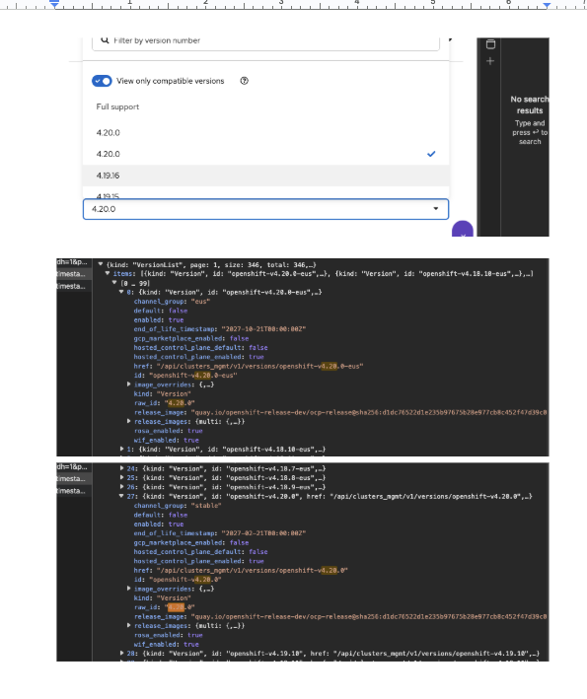Click the purple round button below dropdown
This screenshot has height=699, width=587.
(x=463, y=229)
